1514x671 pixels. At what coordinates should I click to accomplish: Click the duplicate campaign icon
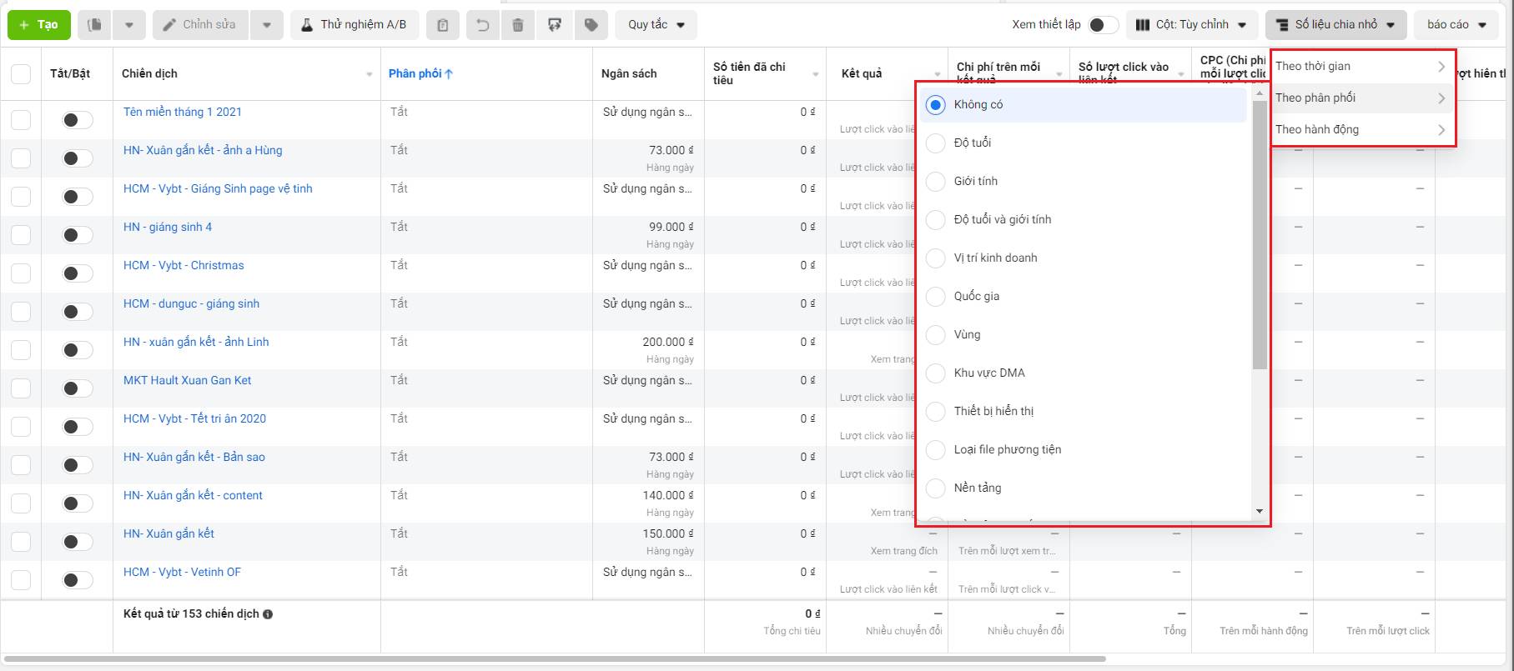95,25
